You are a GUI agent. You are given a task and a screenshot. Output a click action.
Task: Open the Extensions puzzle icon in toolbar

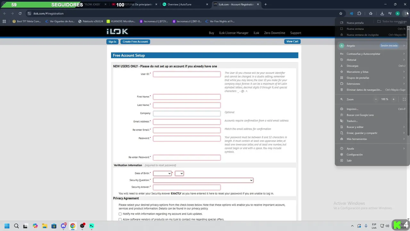click(x=359, y=13)
